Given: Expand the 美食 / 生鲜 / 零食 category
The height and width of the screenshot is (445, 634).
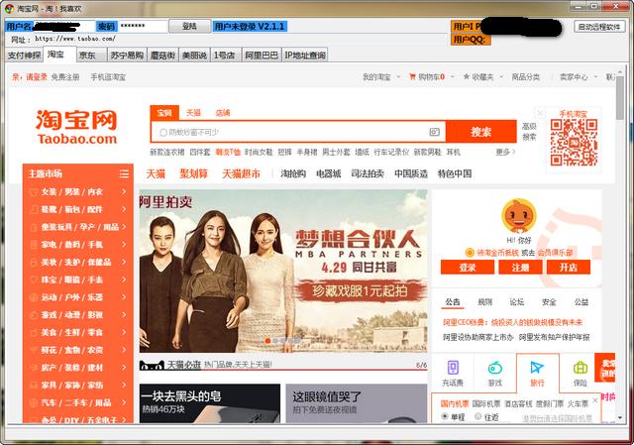Looking at the screenshot, I should (78, 333).
